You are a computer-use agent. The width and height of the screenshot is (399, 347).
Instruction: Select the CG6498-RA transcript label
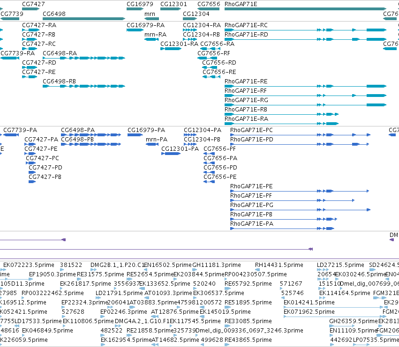(x=60, y=53)
